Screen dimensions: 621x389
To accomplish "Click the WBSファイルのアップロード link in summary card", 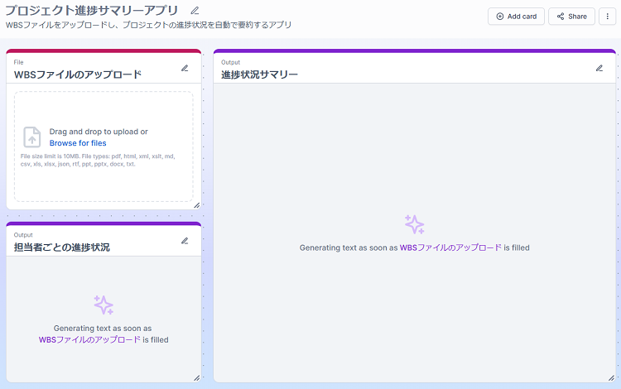I will click(450, 247).
